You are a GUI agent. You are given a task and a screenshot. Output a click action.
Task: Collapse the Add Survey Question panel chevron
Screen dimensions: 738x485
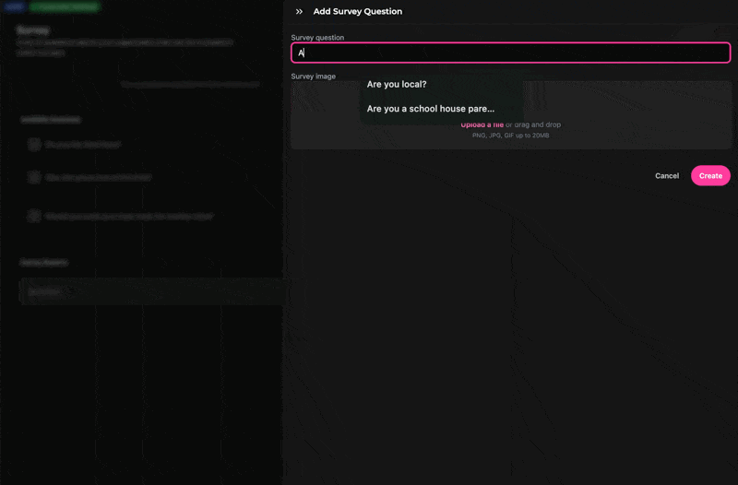299,12
